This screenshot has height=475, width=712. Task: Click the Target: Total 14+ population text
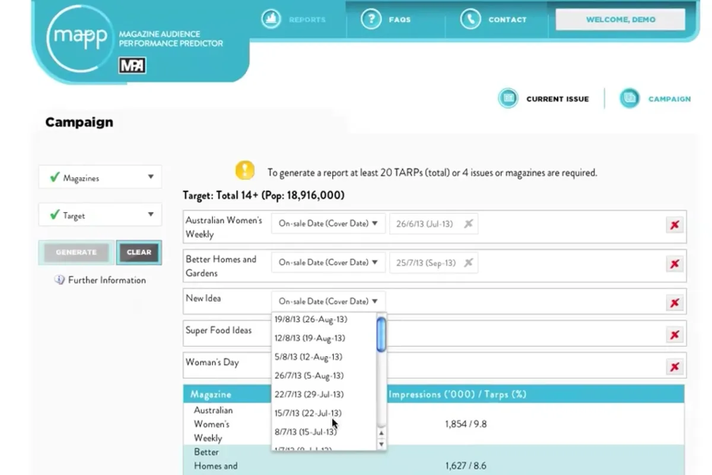click(263, 195)
